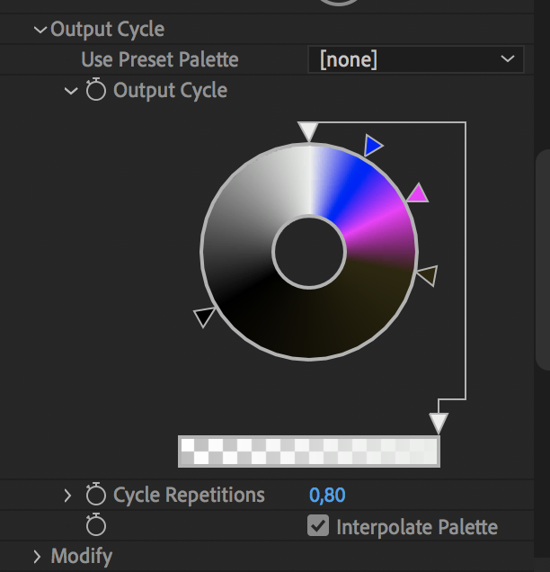The width and height of the screenshot is (550, 572).
Task: Select the white triangle atop the wheel
Action: click(x=308, y=131)
